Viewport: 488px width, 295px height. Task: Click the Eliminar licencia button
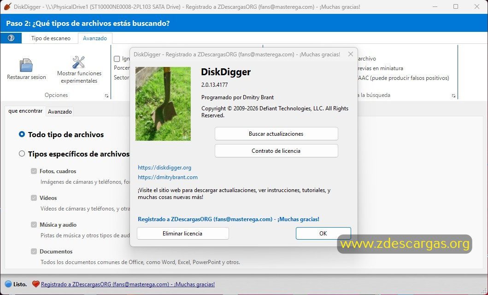tap(182, 233)
